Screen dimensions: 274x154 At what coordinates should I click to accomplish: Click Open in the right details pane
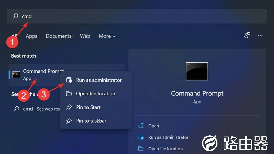coord(153,126)
